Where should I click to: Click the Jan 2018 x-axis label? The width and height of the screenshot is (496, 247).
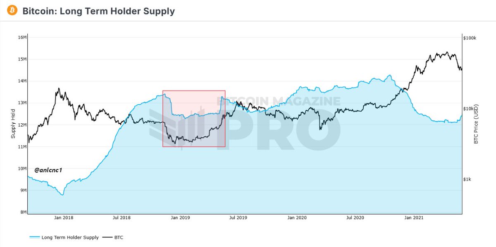point(63,217)
